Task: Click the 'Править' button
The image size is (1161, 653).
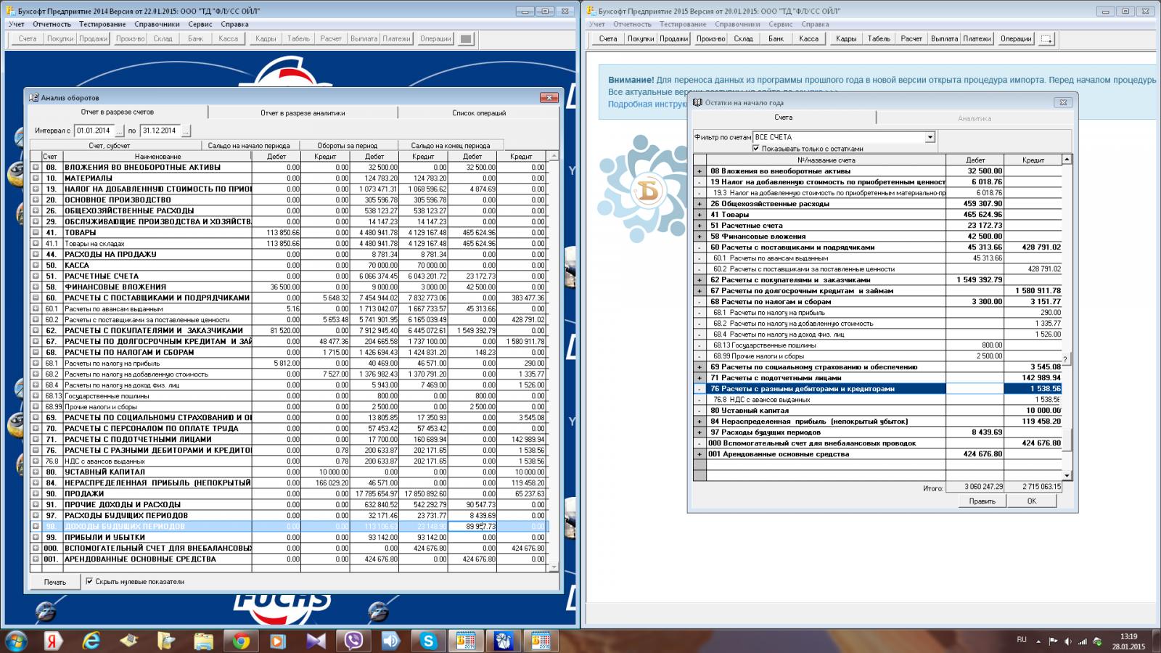Action: coord(982,501)
